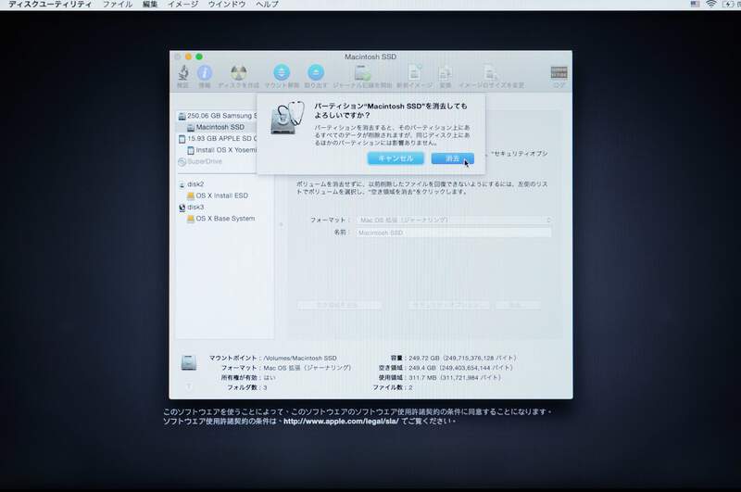This screenshot has height=492, width=741.
Task: Open the ファイル menu
Action: click(x=118, y=5)
